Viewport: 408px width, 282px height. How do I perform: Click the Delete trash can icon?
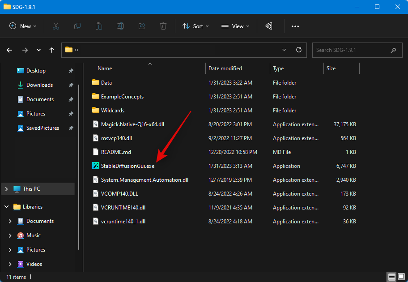click(163, 26)
